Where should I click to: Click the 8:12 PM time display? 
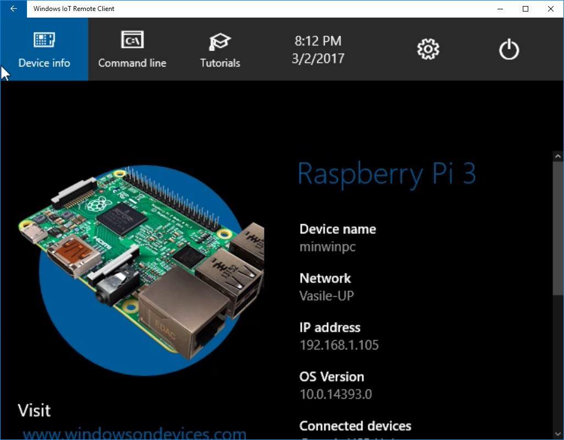(318, 41)
